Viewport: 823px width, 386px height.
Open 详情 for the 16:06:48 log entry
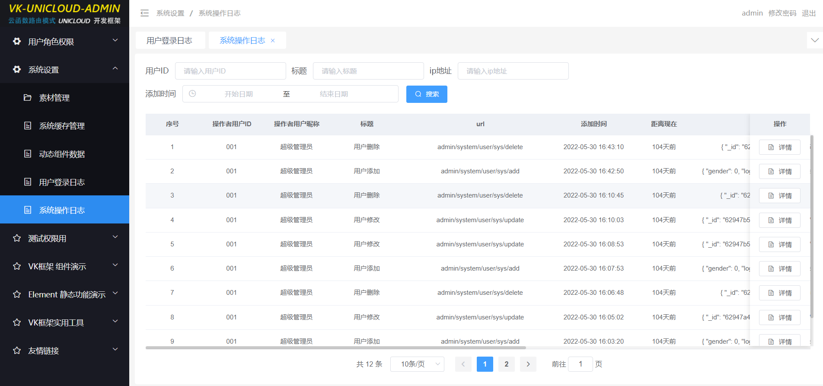tap(779, 293)
